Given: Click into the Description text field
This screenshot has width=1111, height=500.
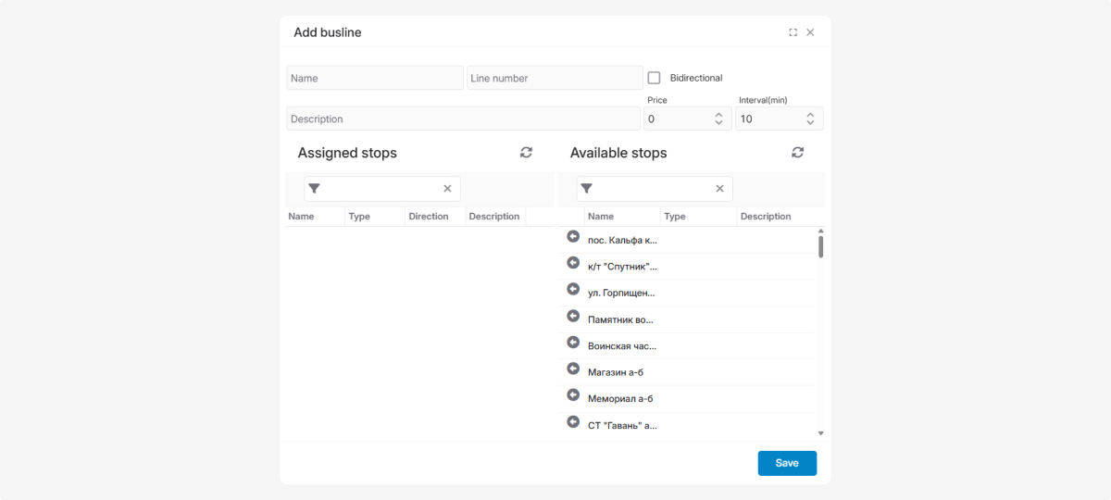Looking at the screenshot, I should (463, 119).
